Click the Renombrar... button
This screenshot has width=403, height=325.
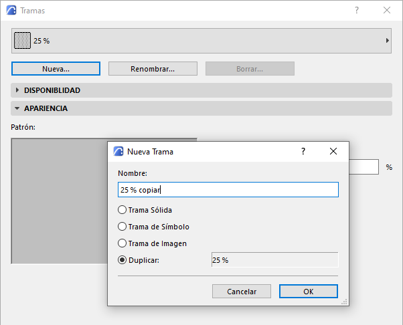click(x=153, y=69)
